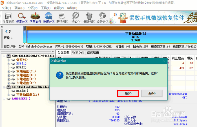This screenshot has height=127, width=197.
Task: Open the 帮助(H) menu
Action: point(72,8)
